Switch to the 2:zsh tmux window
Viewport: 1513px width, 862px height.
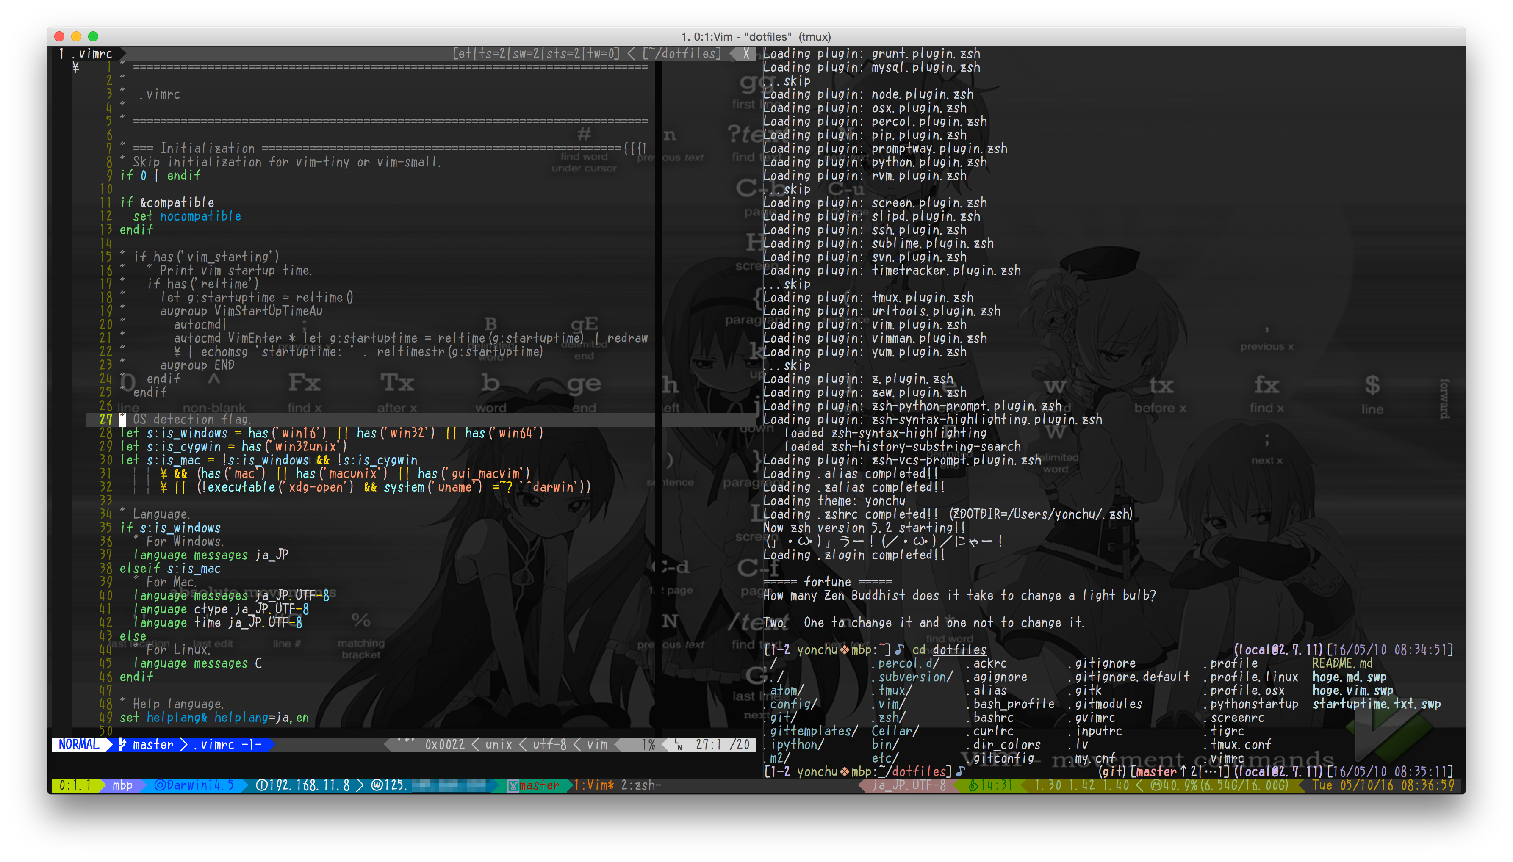coord(641,786)
